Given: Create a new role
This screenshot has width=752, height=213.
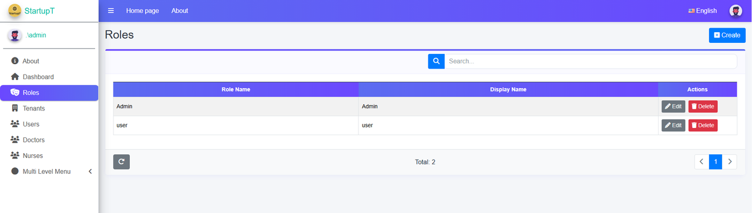Looking at the screenshot, I should pos(727,35).
